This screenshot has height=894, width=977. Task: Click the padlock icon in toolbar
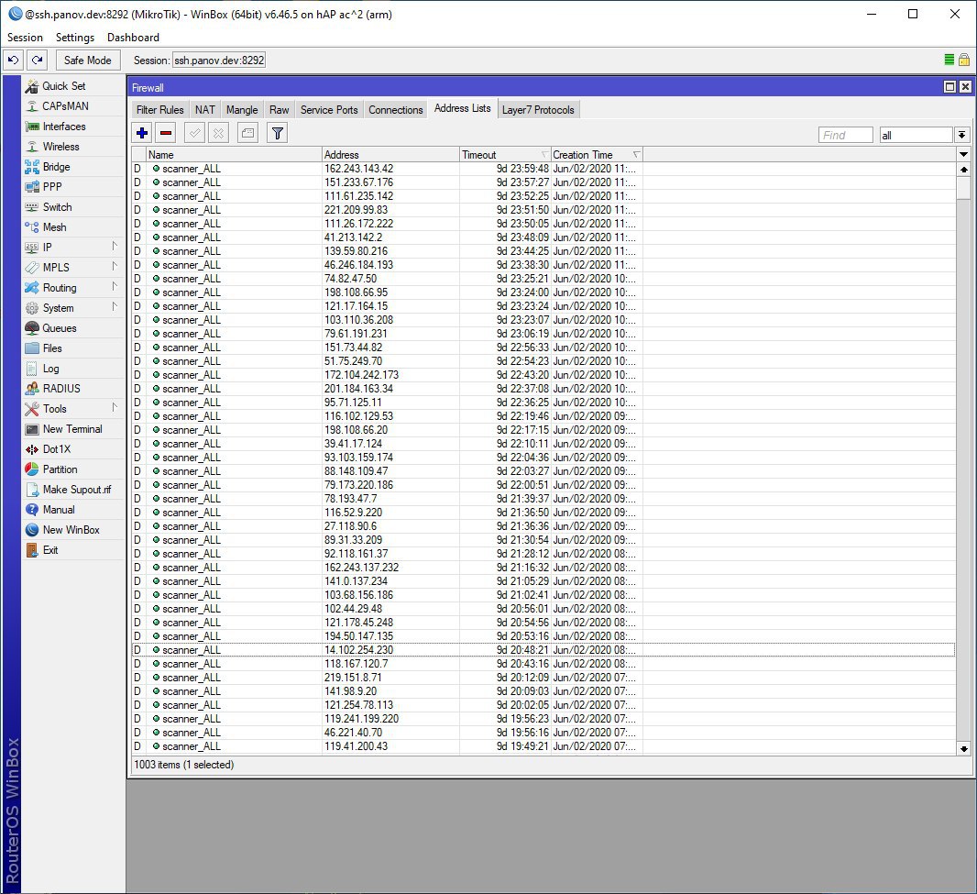(x=964, y=60)
